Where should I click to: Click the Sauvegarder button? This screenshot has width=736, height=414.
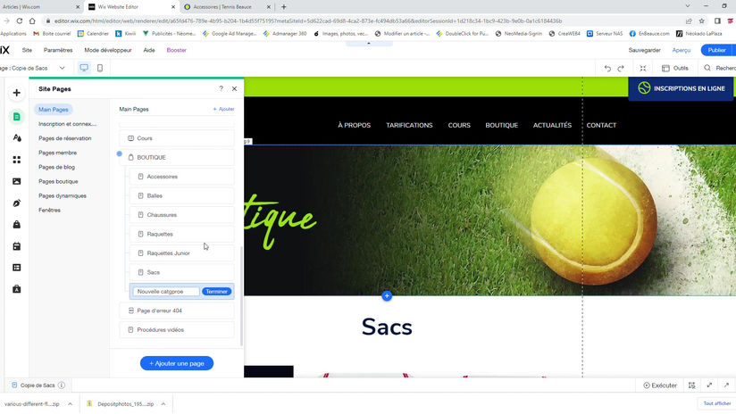click(645, 50)
